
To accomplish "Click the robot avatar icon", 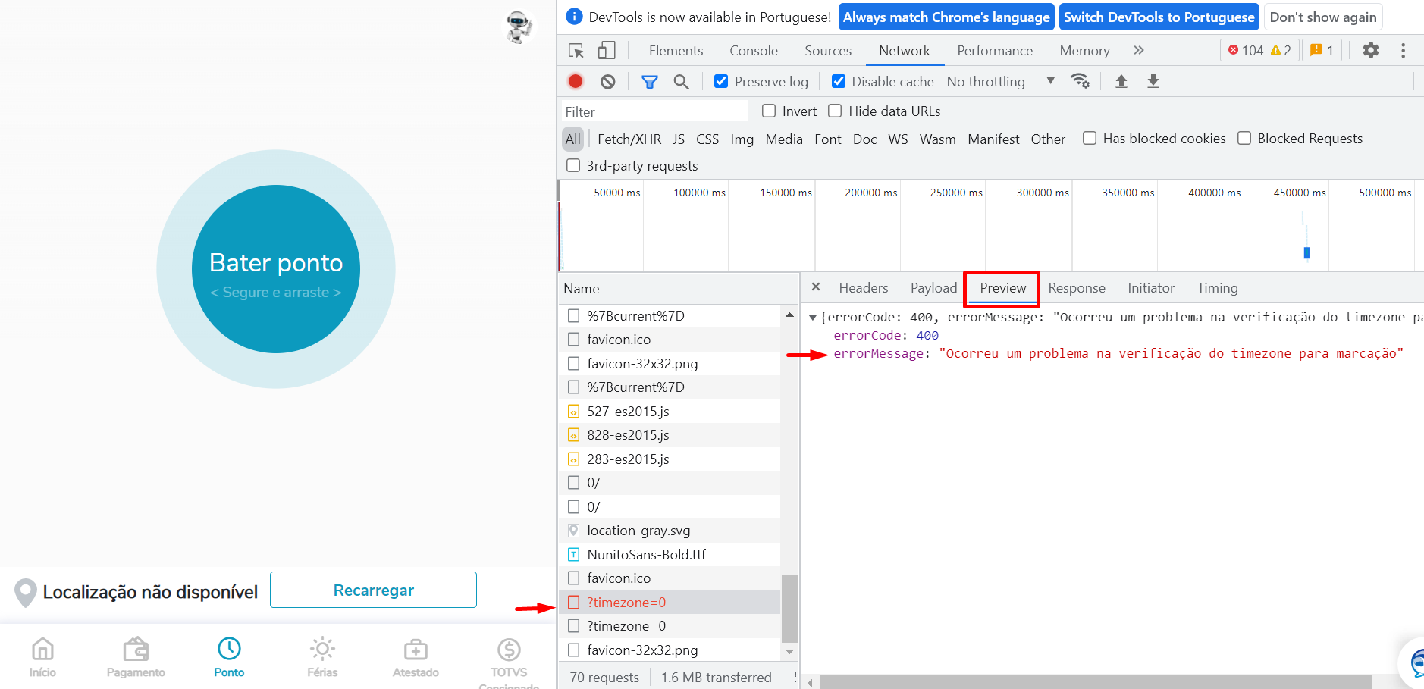I will [x=519, y=27].
